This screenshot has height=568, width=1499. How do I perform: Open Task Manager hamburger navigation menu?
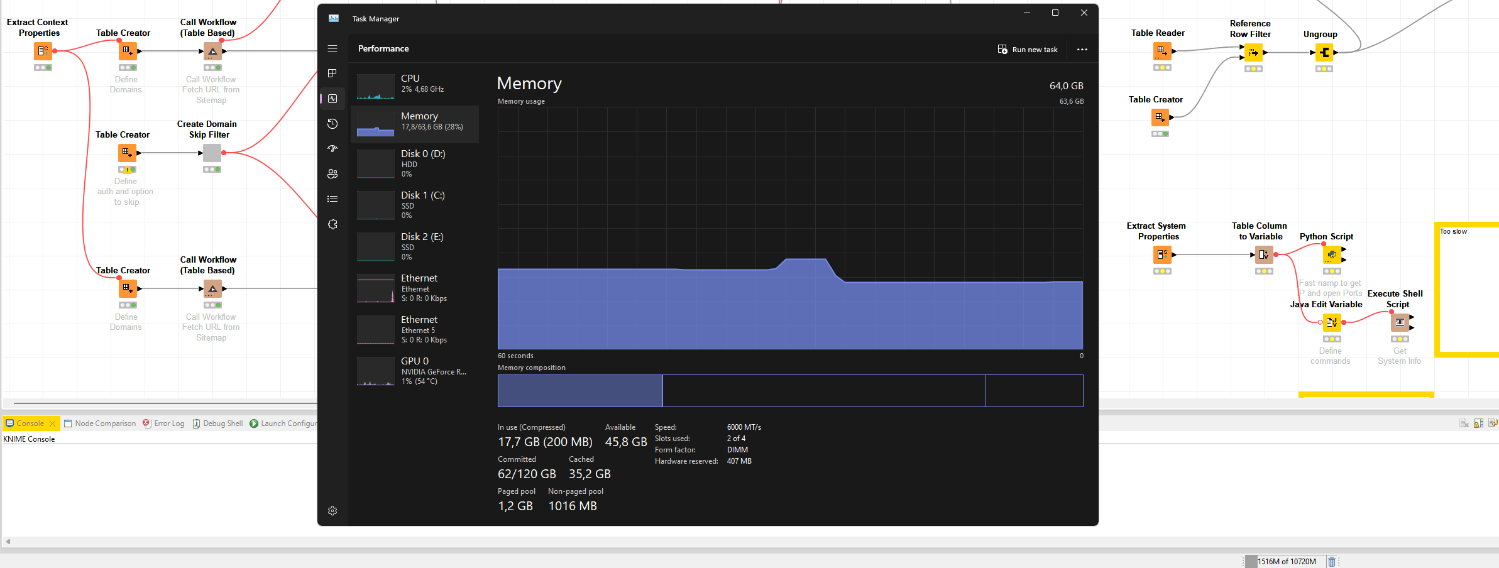coord(332,48)
